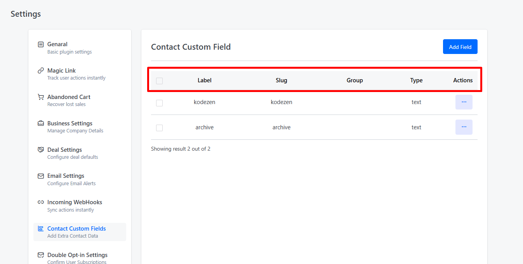
Task: Open the Genaral settings section
Action: click(x=80, y=48)
